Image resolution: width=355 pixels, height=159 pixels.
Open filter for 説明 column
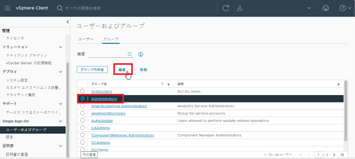click(338, 84)
